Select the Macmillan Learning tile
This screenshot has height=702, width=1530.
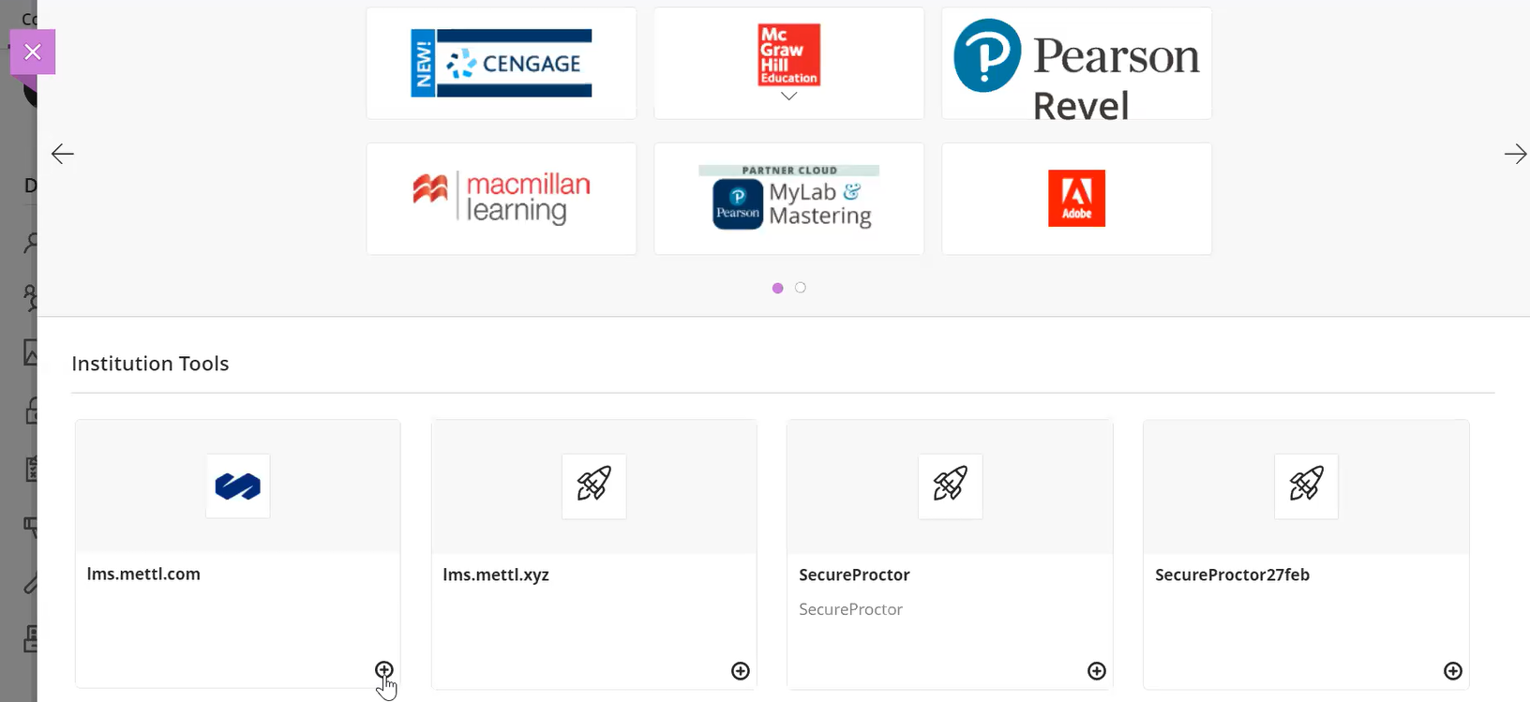(502, 199)
